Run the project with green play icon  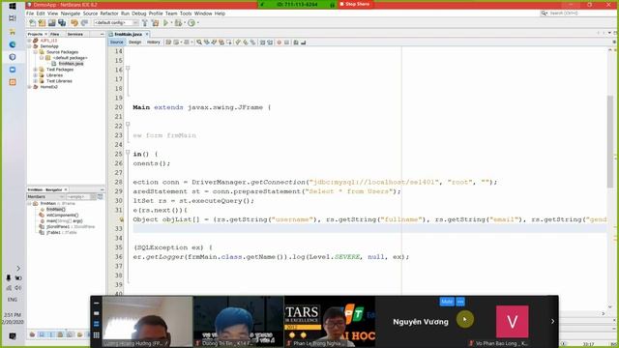tap(165, 23)
